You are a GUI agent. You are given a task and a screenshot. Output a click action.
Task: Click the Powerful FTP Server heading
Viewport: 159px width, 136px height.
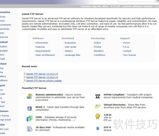click(34, 88)
